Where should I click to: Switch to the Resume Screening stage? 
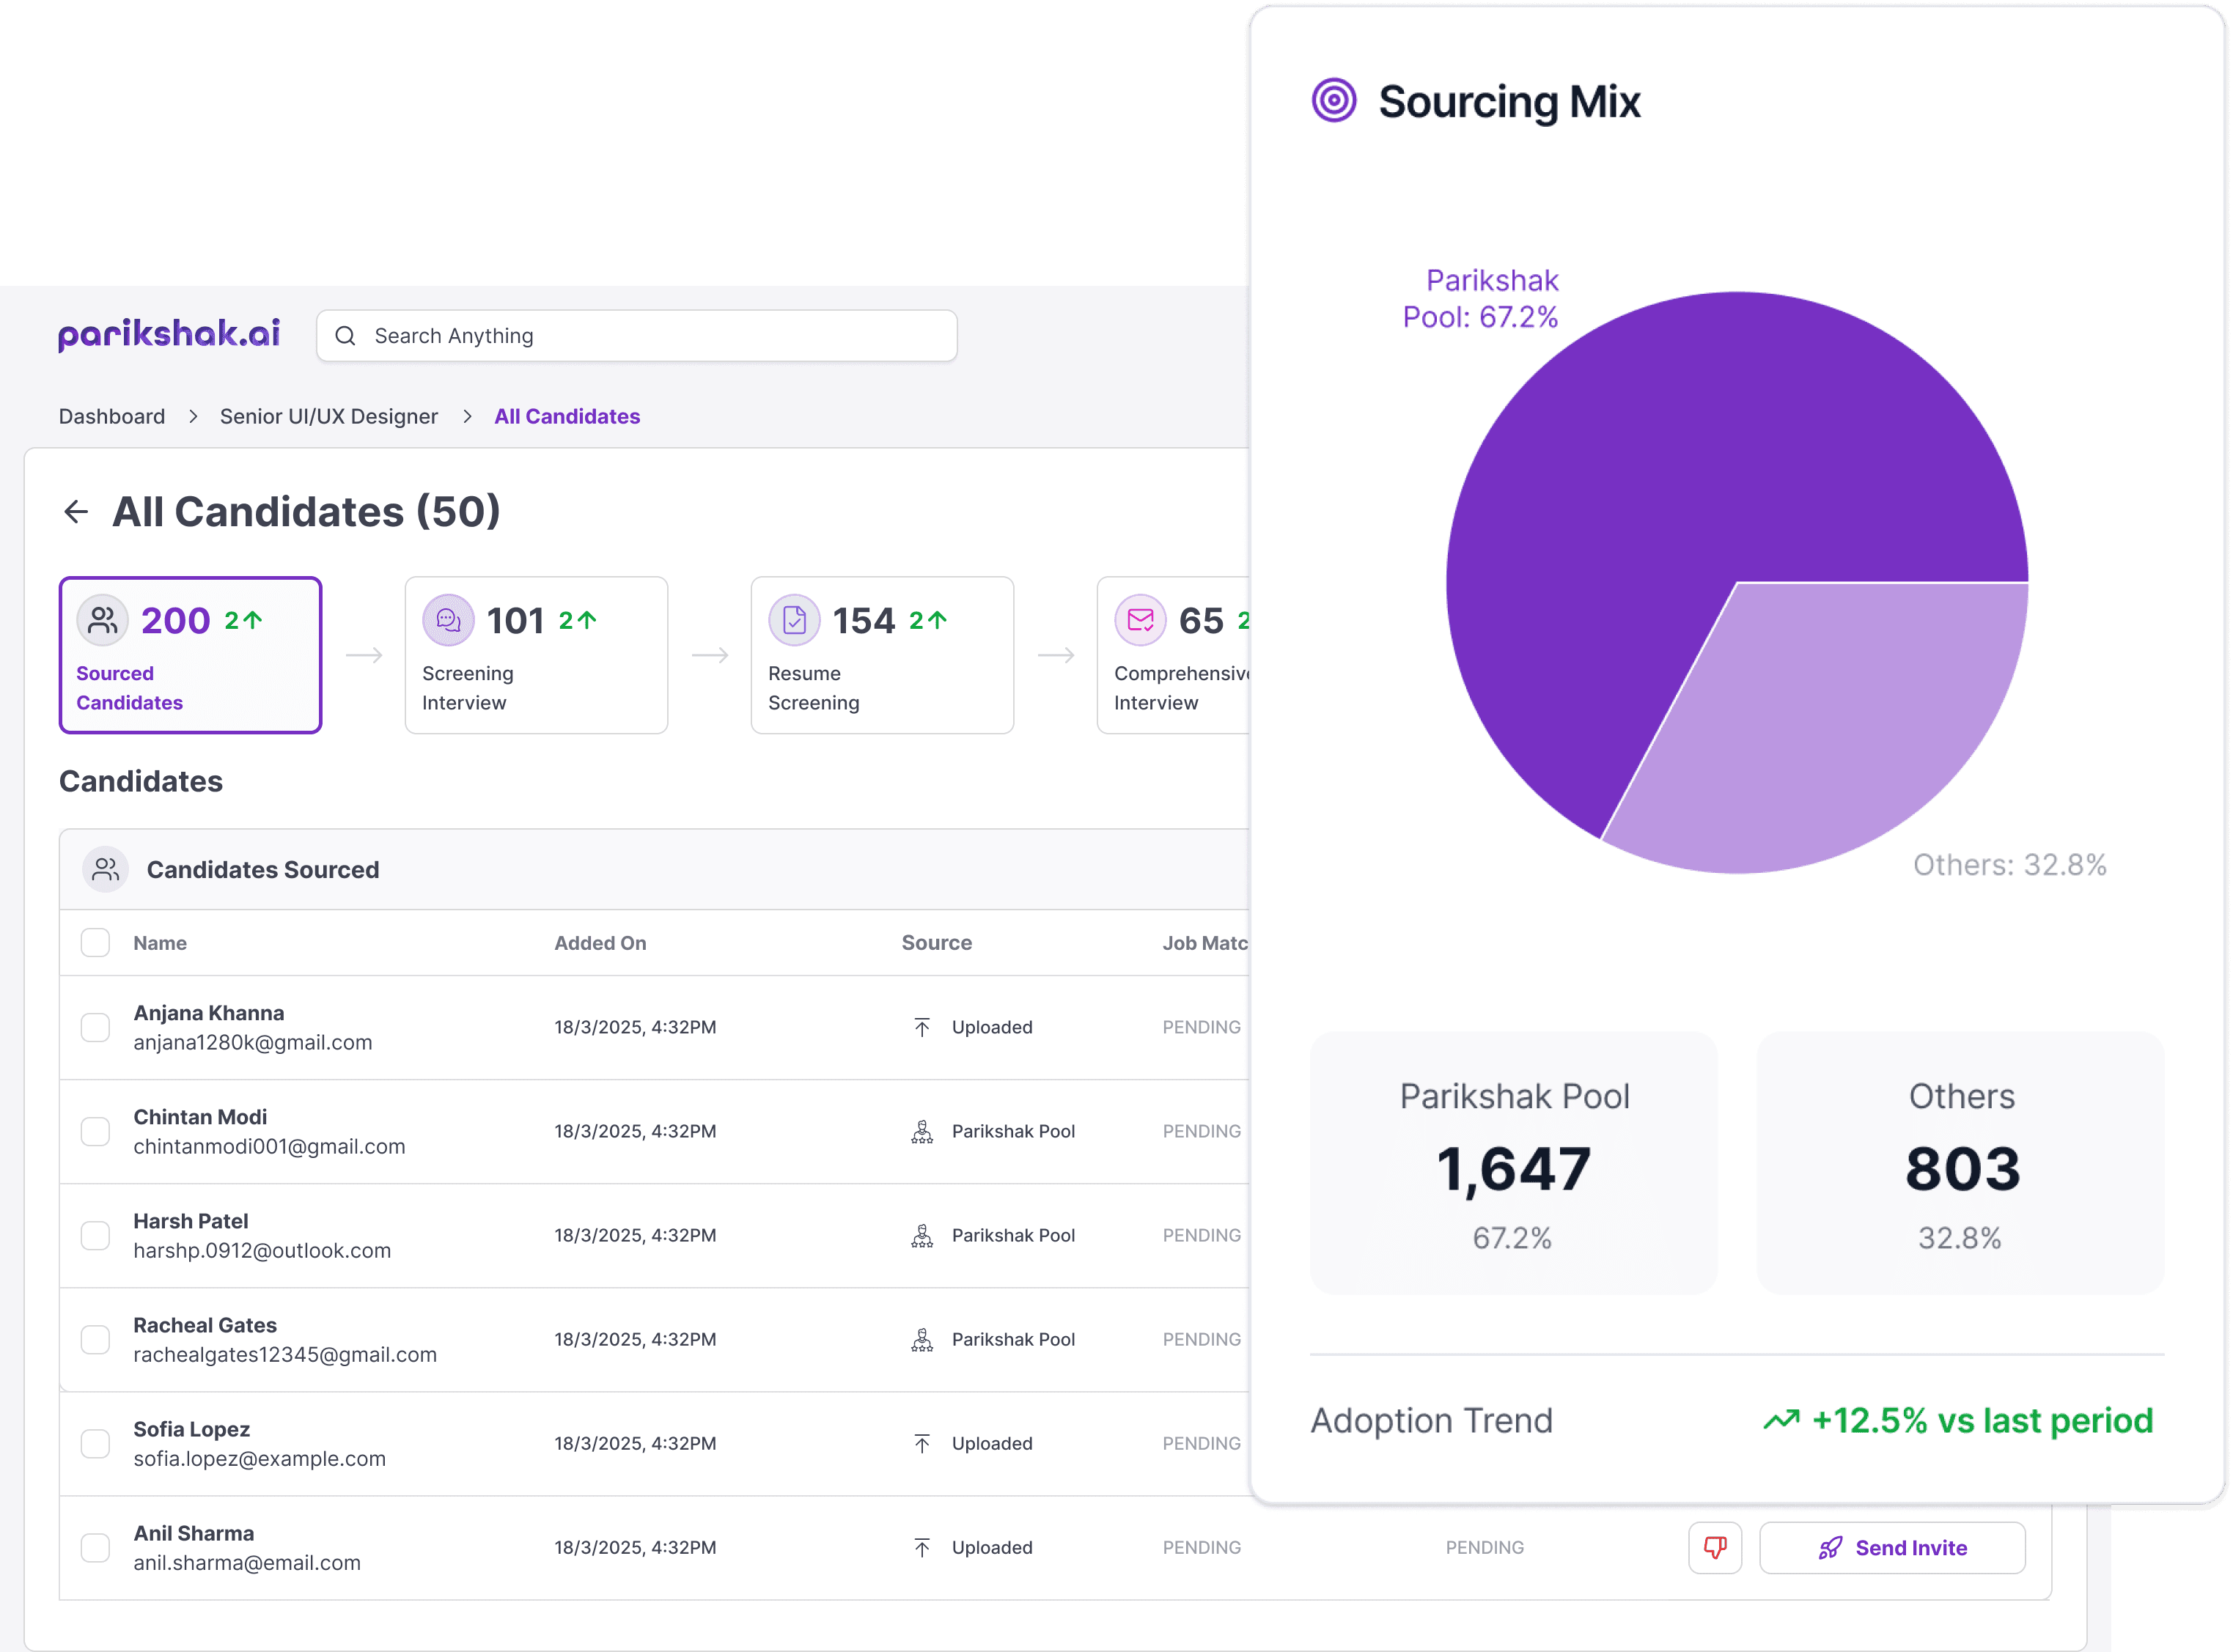[881, 655]
